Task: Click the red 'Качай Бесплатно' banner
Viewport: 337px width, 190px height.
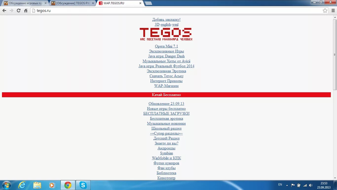Action: (x=167, y=95)
